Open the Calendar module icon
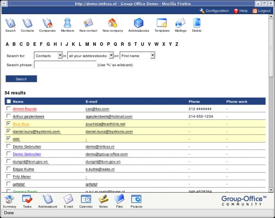 [85, 200]
